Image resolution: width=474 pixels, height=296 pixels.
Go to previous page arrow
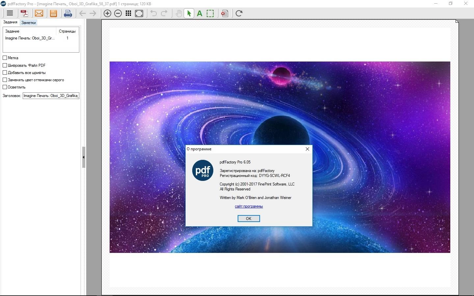tap(83, 13)
